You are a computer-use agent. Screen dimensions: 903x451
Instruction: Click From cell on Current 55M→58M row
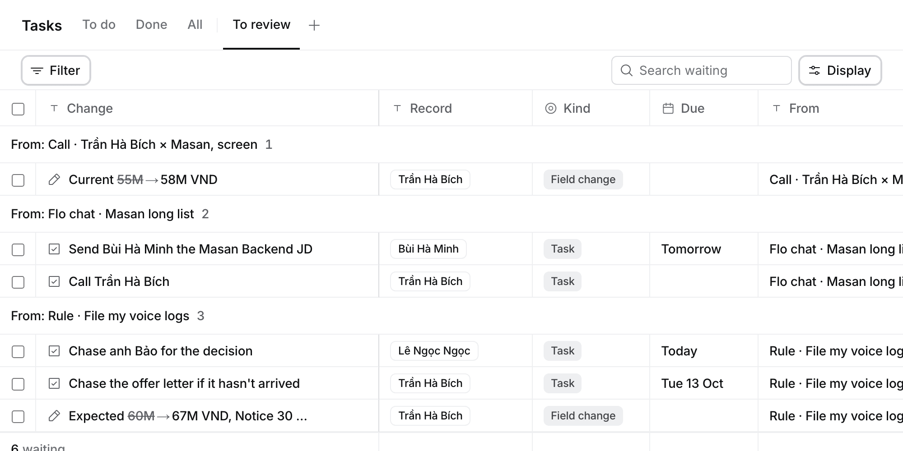point(831,179)
